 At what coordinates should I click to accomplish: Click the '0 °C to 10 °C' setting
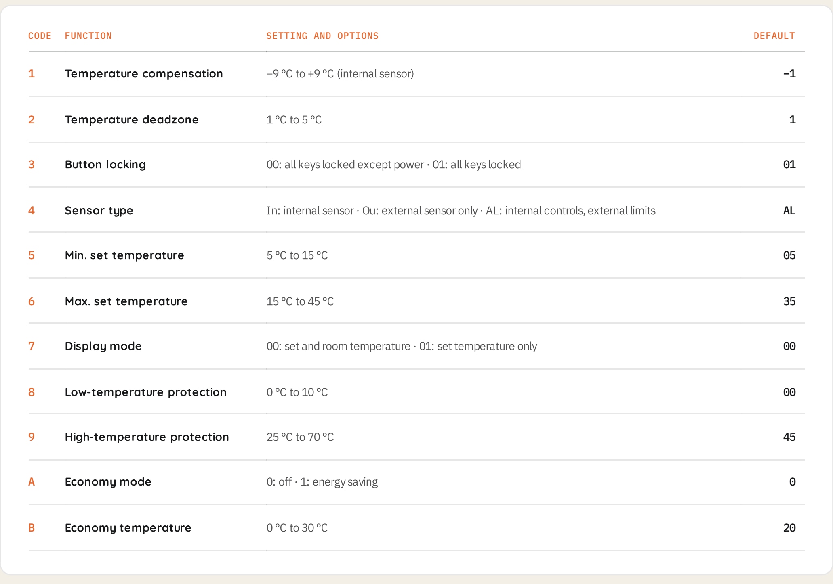(x=297, y=392)
